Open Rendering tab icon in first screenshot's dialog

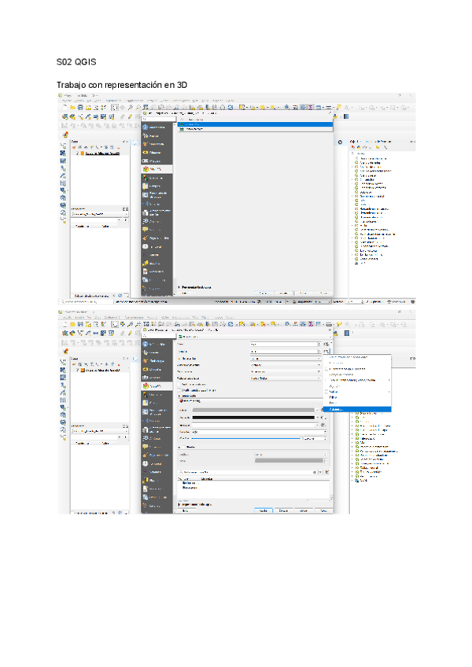click(145, 238)
